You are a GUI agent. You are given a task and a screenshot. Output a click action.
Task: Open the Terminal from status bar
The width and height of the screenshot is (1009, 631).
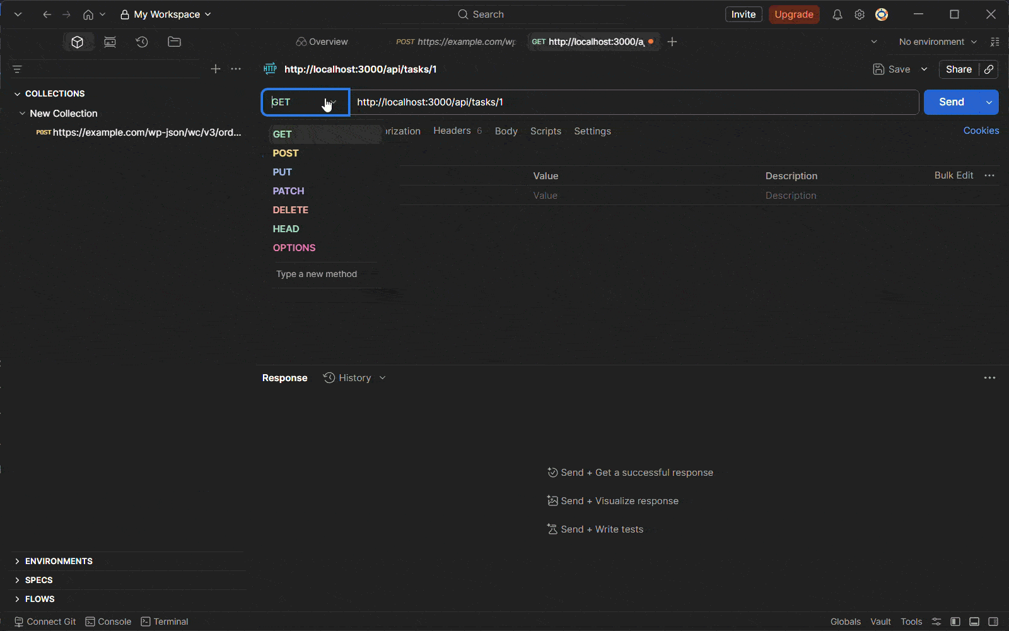[x=165, y=622]
